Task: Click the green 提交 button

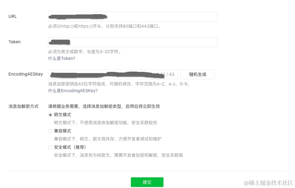Action: tap(147, 182)
